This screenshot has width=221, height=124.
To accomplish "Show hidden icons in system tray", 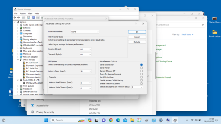I will click(187, 120).
